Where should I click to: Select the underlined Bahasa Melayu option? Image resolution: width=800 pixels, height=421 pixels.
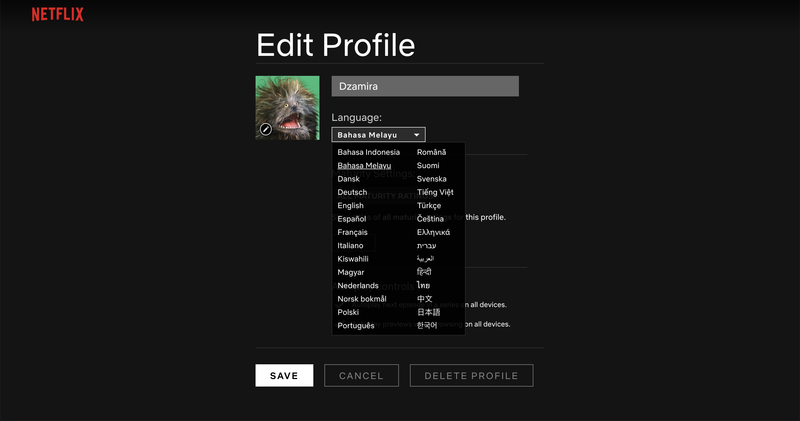point(364,166)
